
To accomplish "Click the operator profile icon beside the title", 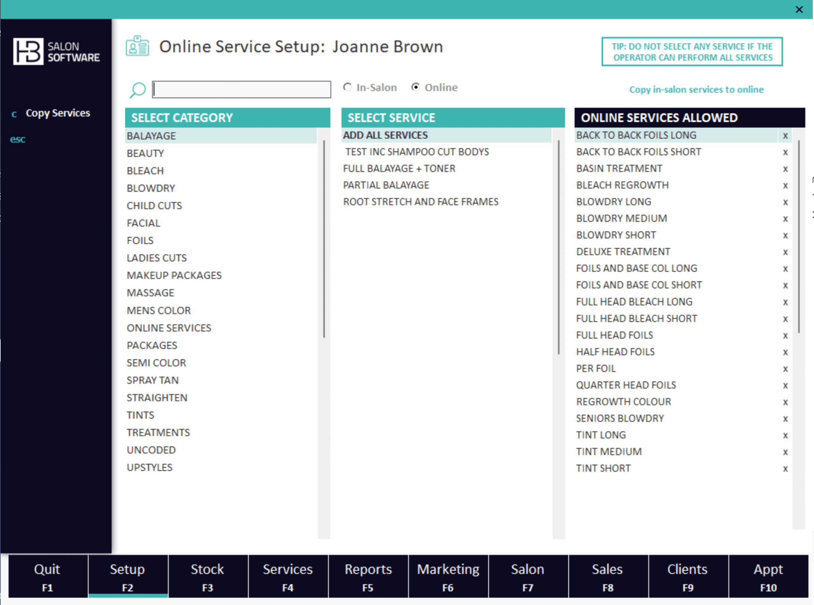I will point(137,46).
